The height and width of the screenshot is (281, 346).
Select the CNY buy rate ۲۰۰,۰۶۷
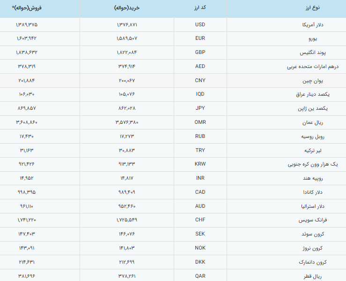(127, 81)
